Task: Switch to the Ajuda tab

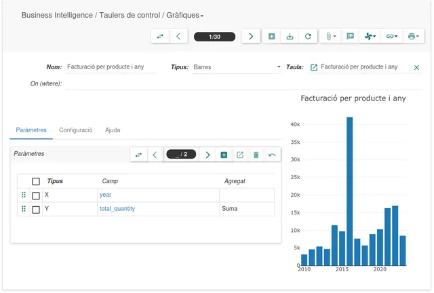Action: (x=113, y=130)
